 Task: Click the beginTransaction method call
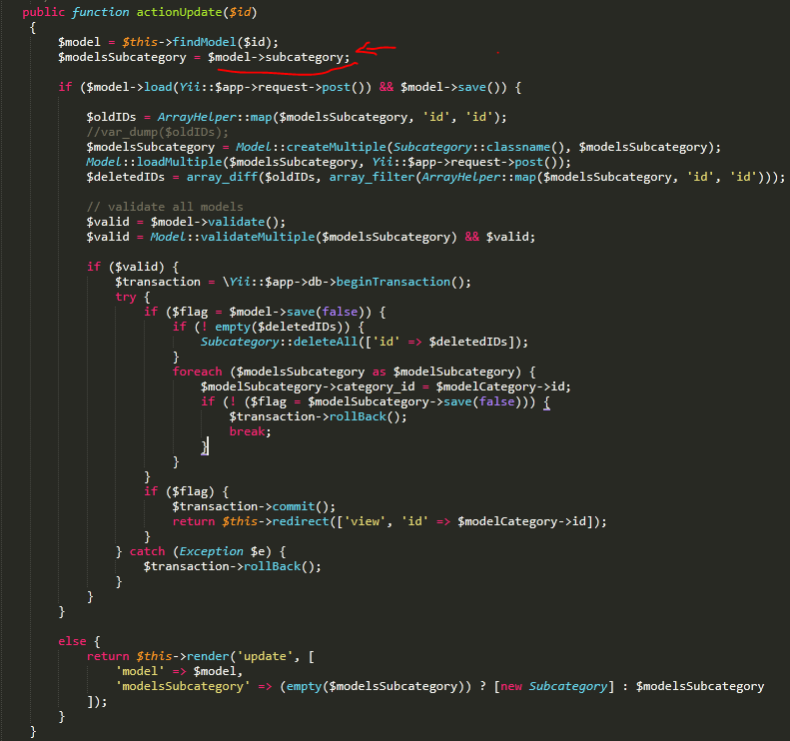coord(393,282)
